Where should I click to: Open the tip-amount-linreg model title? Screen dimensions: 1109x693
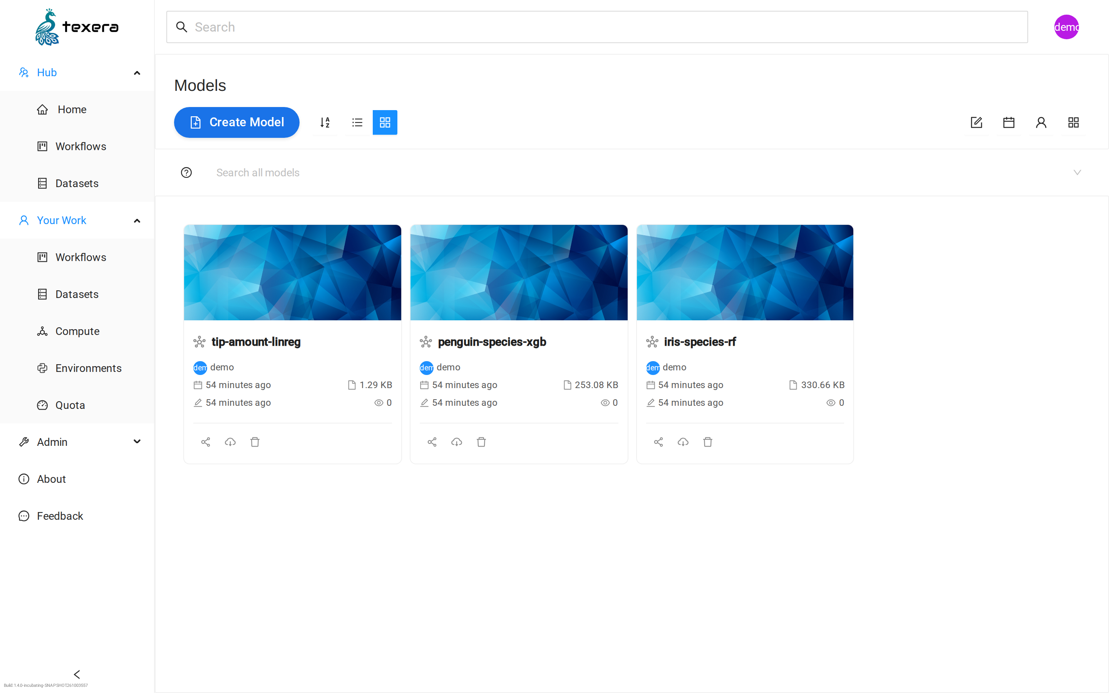(256, 342)
